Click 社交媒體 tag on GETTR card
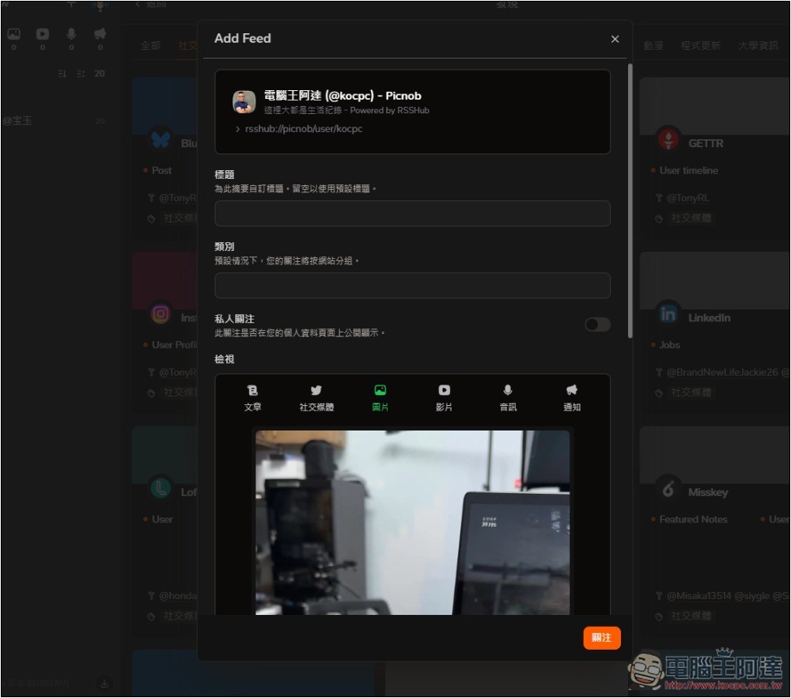Viewport: 791px width, 698px height. [x=691, y=218]
